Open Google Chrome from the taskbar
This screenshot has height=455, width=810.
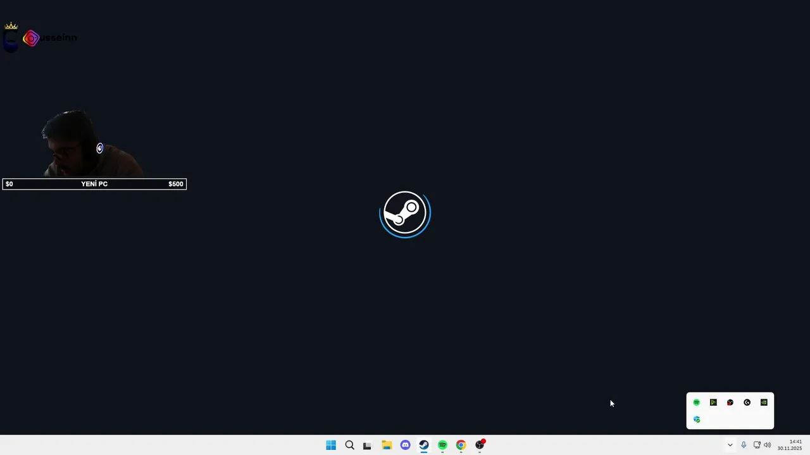pyautogui.click(x=461, y=445)
